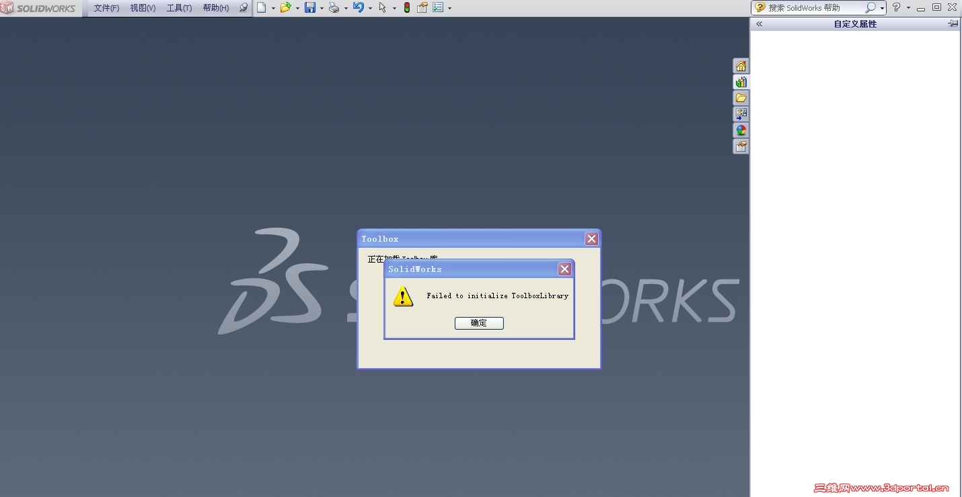
Task: Minimize the SolidWorks window
Action: click(920, 9)
